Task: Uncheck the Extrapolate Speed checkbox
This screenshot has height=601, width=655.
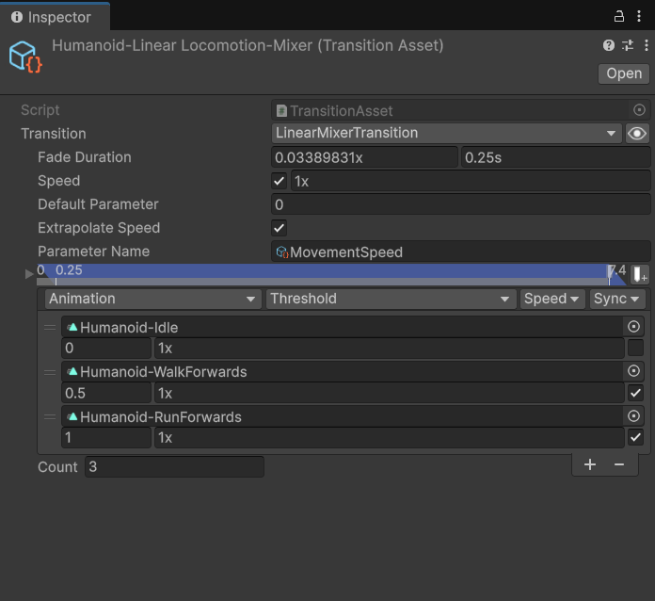Action: (x=280, y=228)
